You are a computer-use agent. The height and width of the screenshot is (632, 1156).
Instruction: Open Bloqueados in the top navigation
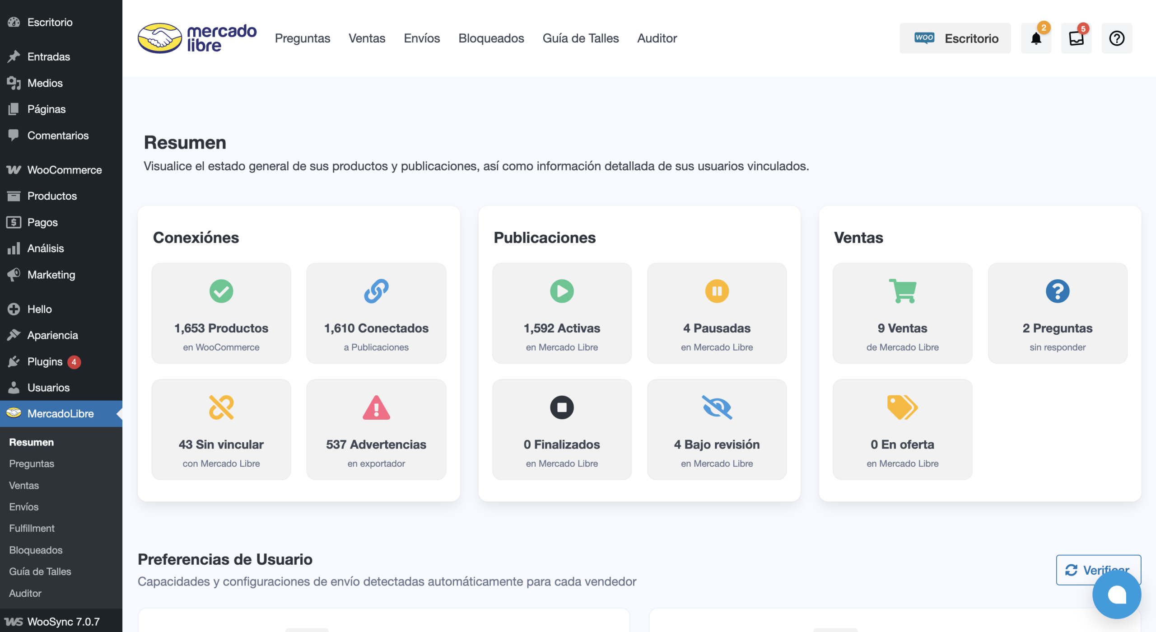click(x=491, y=38)
